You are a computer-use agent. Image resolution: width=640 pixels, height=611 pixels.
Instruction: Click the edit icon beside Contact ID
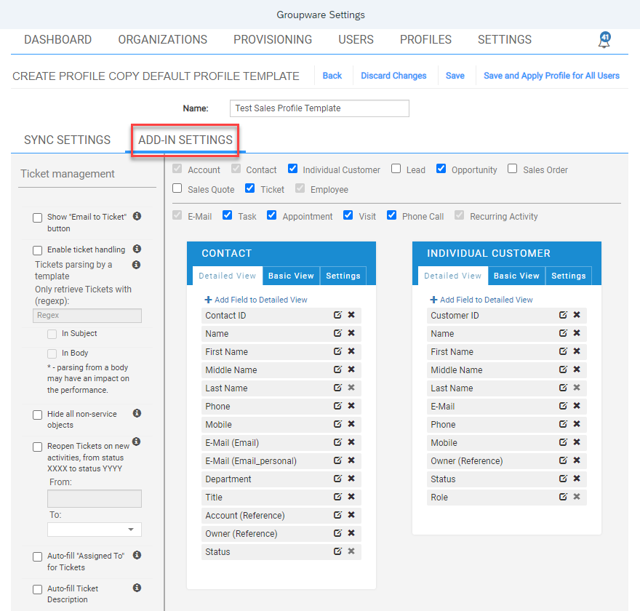336,315
